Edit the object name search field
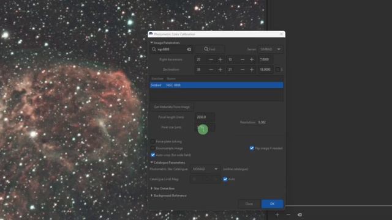The height and width of the screenshot is (220, 392). (171, 50)
